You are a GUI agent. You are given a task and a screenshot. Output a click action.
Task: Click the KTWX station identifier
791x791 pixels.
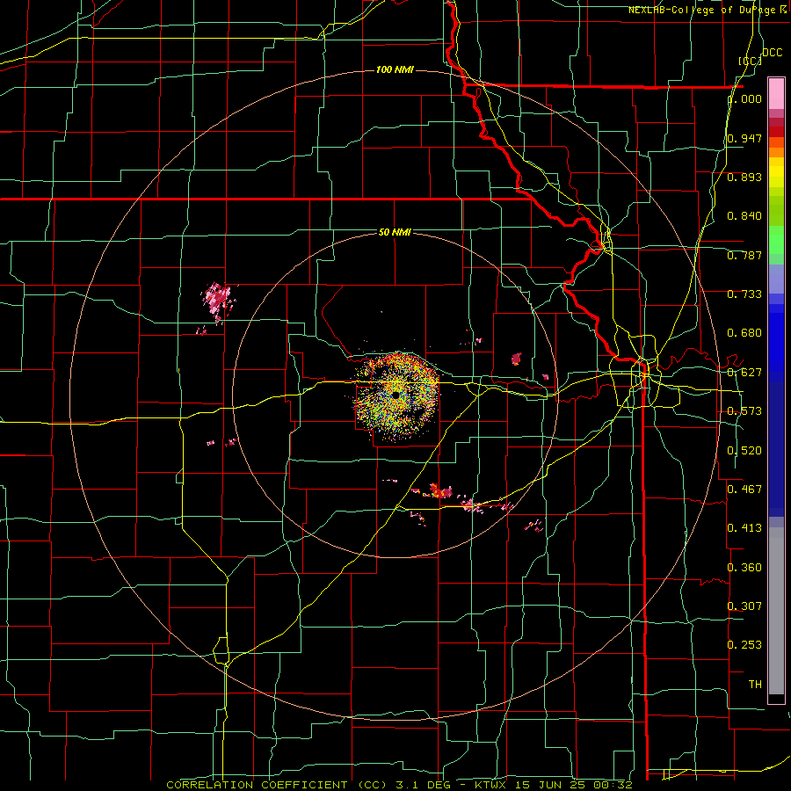click(492, 785)
